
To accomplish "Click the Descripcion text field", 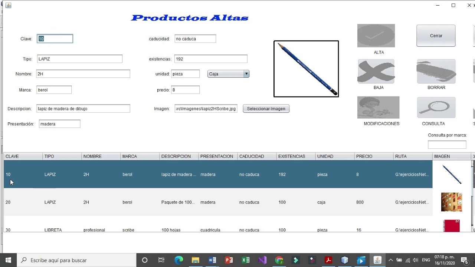I will 83,109.
